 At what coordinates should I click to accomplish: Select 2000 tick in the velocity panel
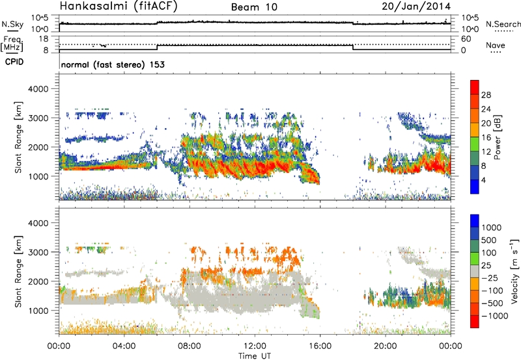point(38,281)
